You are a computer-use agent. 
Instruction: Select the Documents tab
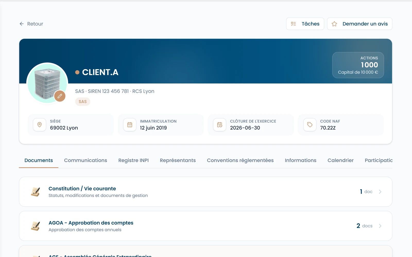tap(39, 160)
